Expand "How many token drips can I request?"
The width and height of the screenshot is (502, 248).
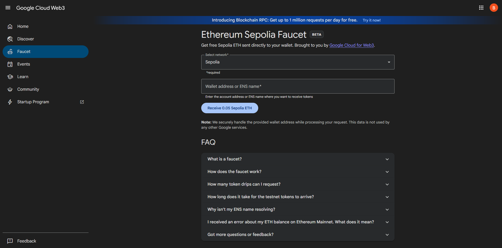coord(298,184)
